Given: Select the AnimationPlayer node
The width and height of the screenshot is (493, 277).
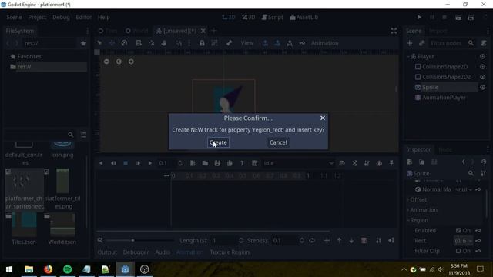Looking at the screenshot, I should [x=444, y=98].
